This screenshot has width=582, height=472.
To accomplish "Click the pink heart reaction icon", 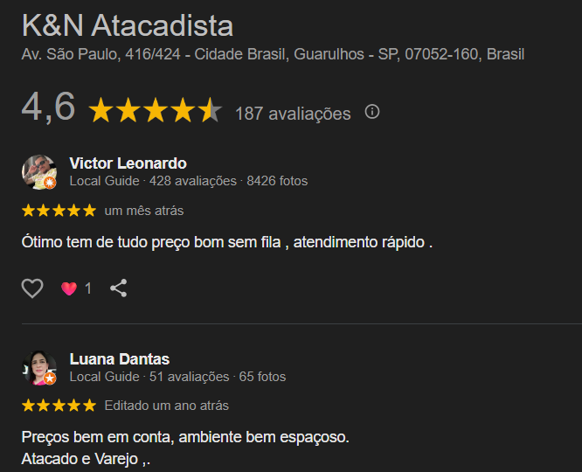I will tap(69, 288).
